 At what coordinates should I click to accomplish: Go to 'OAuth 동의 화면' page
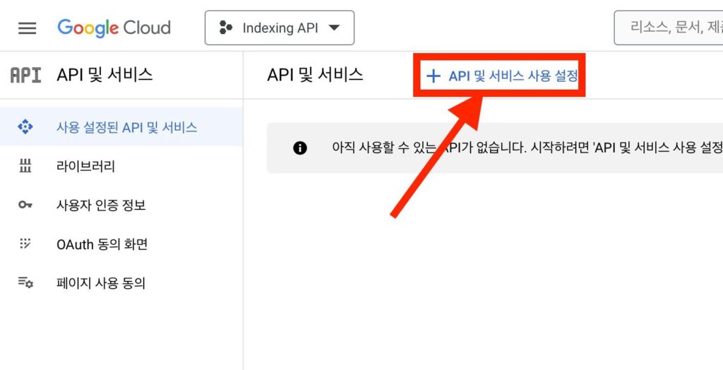pyautogui.click(x=102, y=244)
